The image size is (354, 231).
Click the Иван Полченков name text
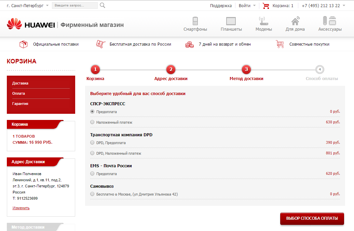pyautogui.click(x=27, y=174)
